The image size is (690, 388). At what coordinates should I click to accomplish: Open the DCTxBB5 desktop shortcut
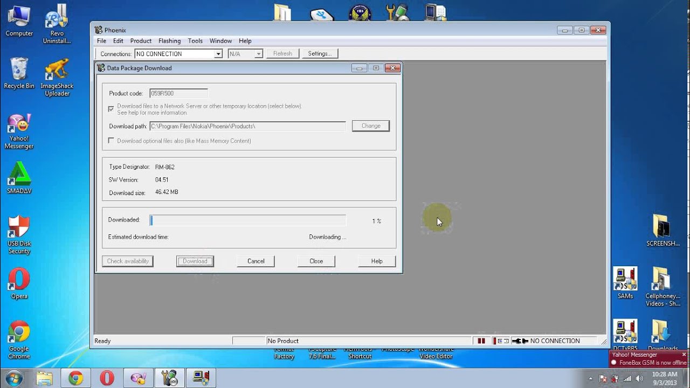point(625,336)
